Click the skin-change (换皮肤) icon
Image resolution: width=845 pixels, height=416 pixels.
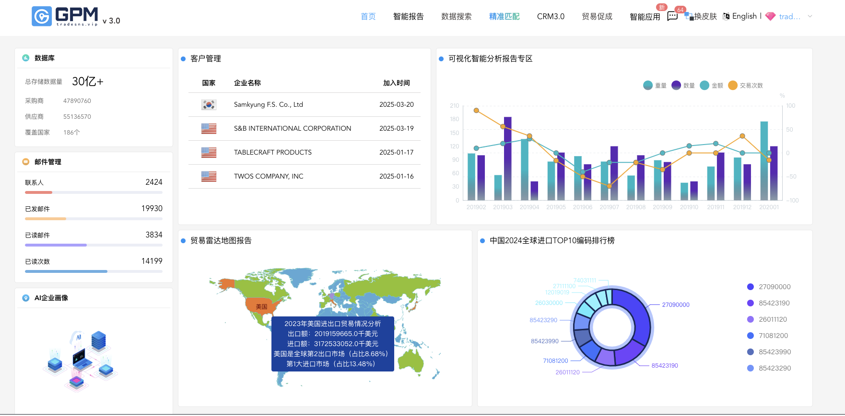[x=689, y=16]
